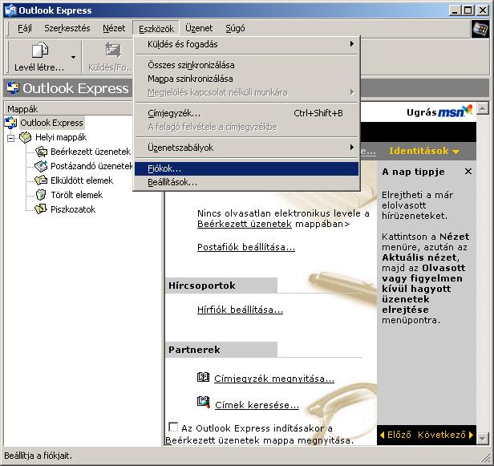Screen dimensions: 494x466
Task: Click the Ugrás msn link text
Action: pos(421,112)
